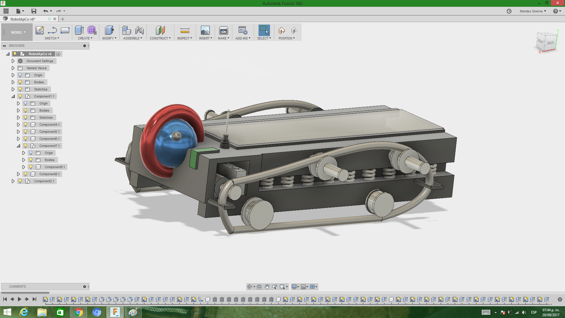Expand the Component2:1 node

point(13,181)
